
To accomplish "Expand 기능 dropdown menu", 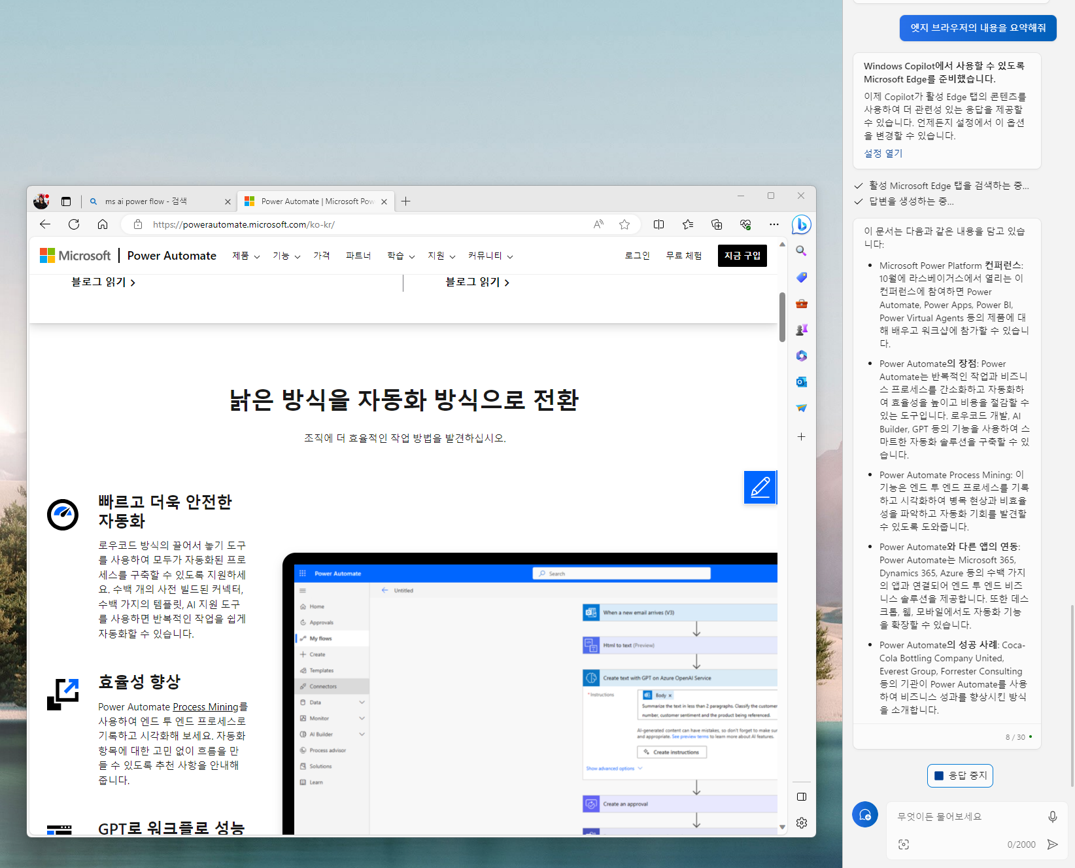I will (x=286, y=256).
